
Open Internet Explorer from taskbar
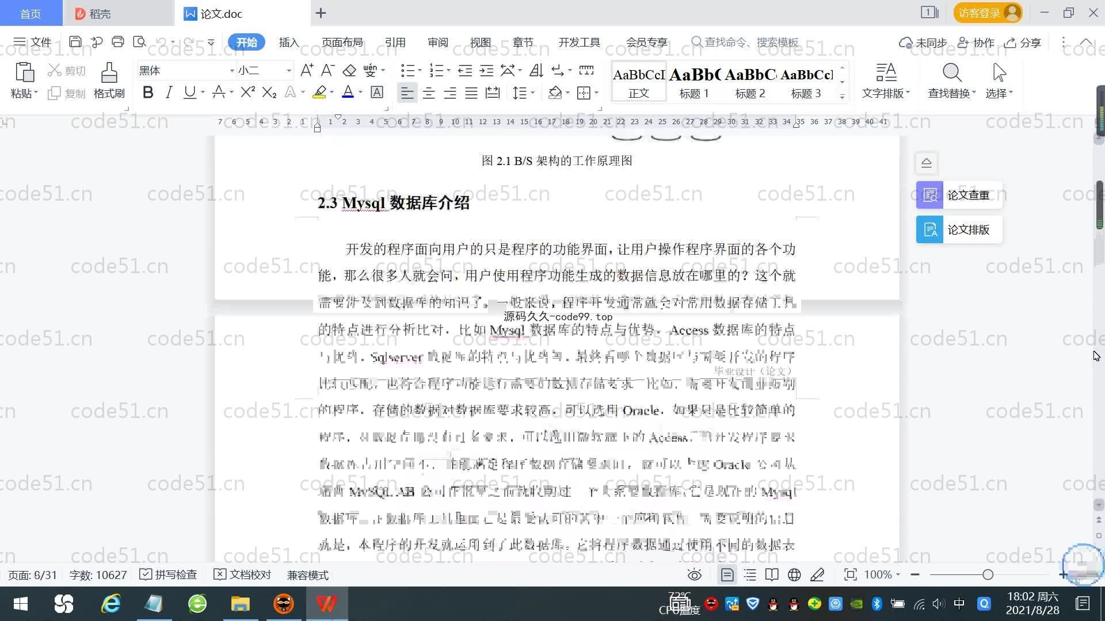pyautogui.click(x=110, y=604)
